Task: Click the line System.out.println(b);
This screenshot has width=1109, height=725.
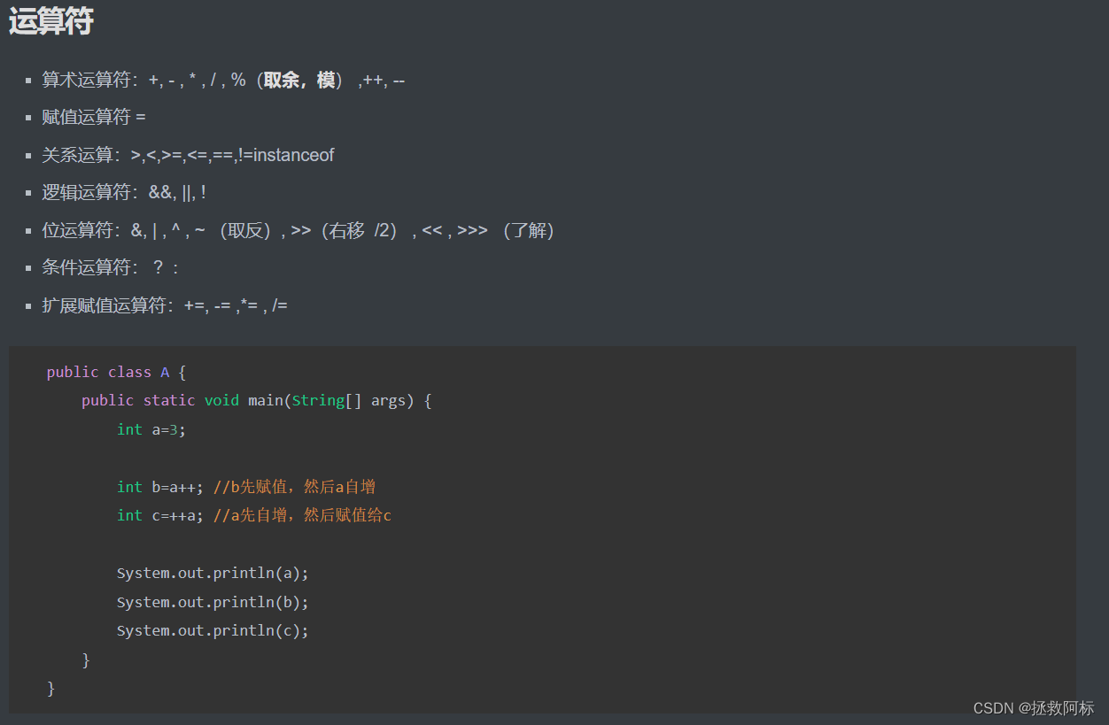Action: [213, 602]
